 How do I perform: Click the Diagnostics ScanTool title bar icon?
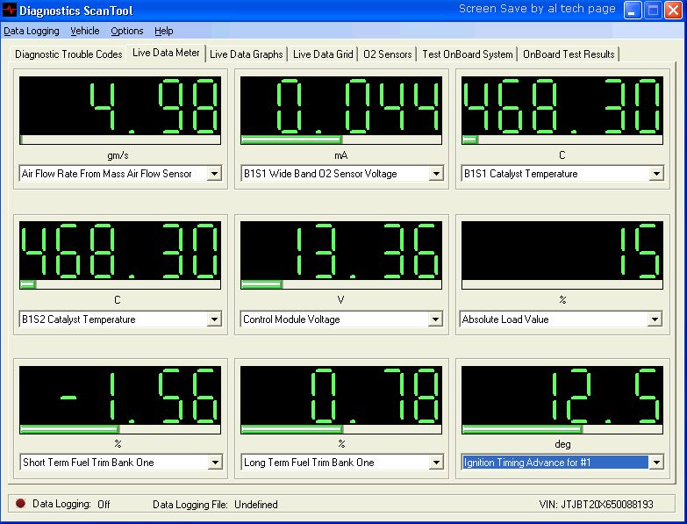[10, 11]
